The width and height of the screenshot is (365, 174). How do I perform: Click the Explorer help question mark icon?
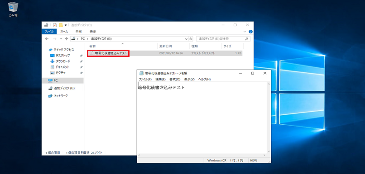coord(250,32)
